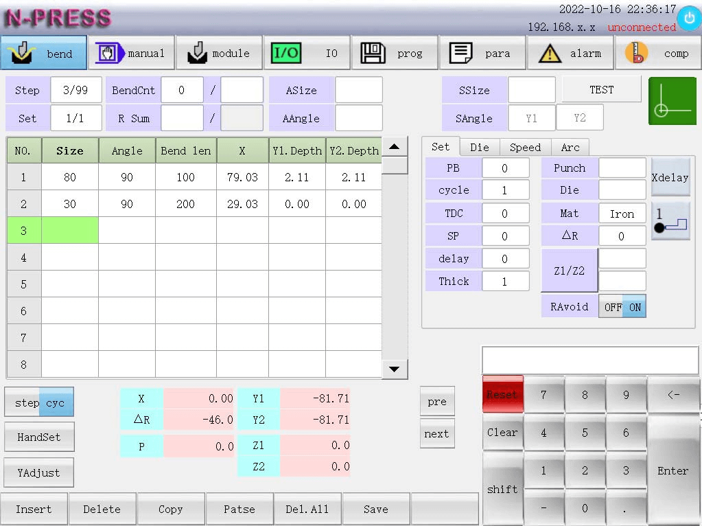Toggle the RAvoid OFF/ON switch
This screenshot has width=702, height=526.
click(x=622, y=307)
